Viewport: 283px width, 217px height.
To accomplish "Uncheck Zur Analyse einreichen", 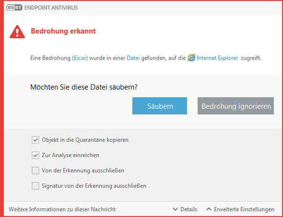I will [35, 155].
